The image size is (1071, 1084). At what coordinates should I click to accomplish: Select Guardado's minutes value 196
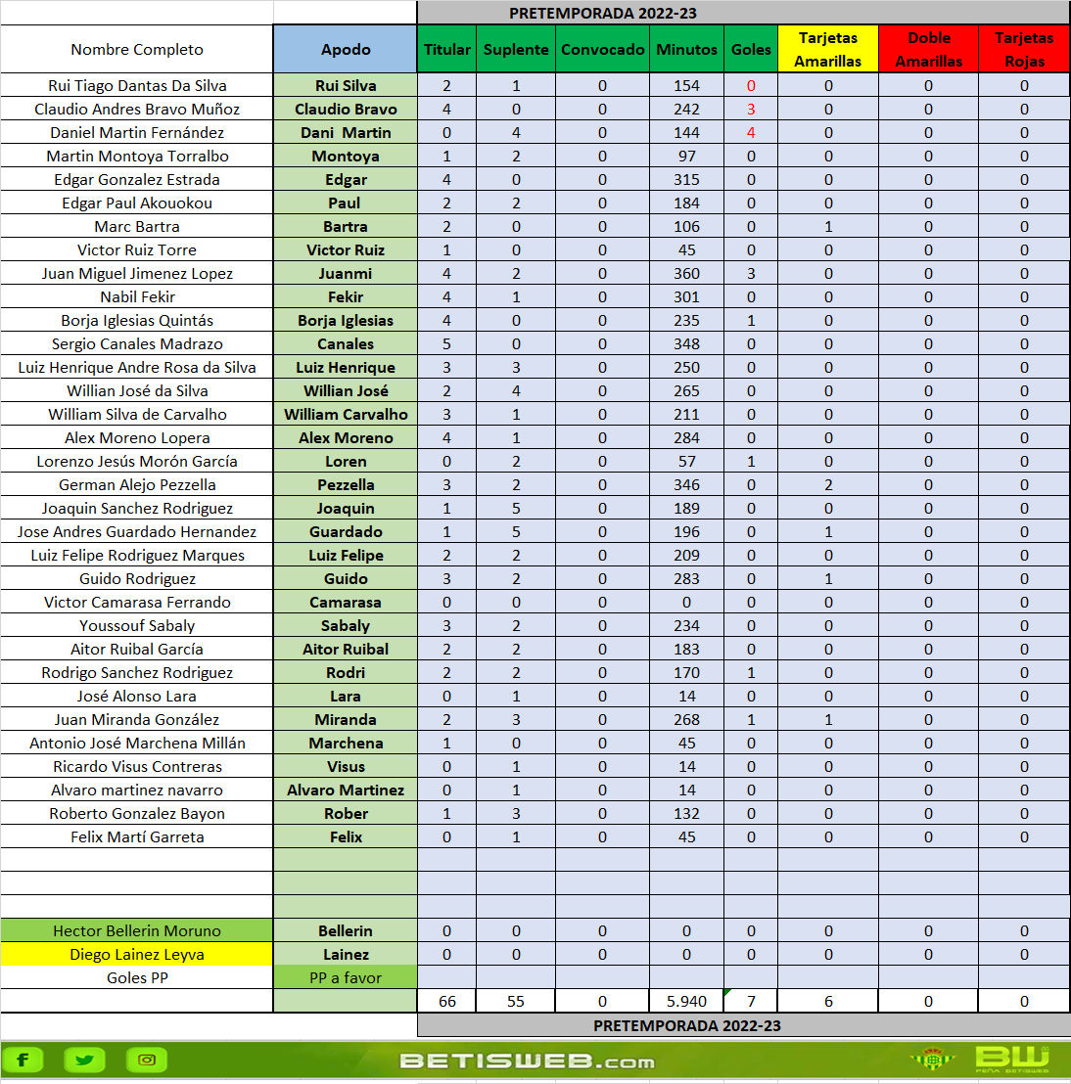(687, 532)
